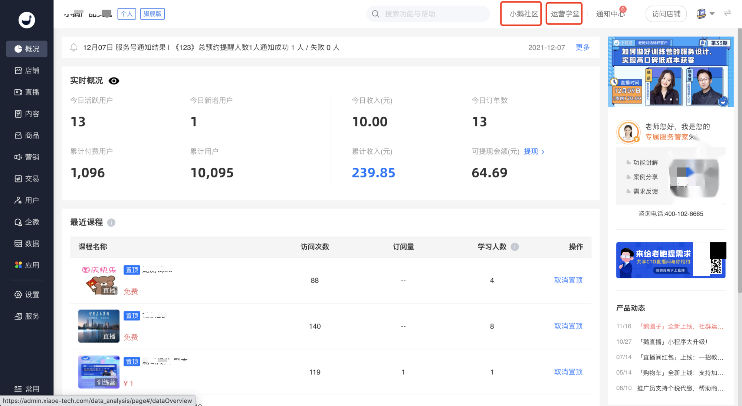Screen dimensions: 742x406
Task: Click the 咨询电话:400-102-6665 text
Action: point(670,214)
